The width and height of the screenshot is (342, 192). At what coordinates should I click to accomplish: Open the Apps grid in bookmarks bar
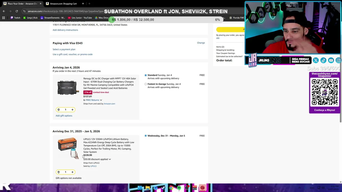(3, 18)
